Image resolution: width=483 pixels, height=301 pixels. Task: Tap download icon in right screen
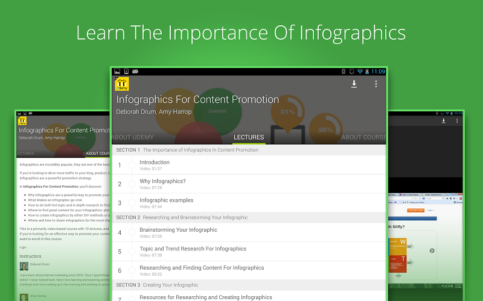(444, 121)
